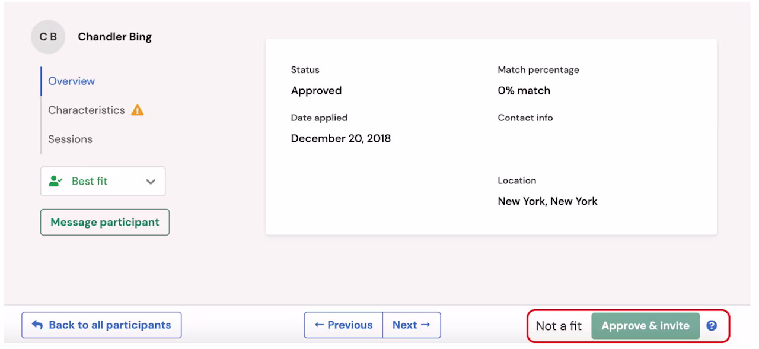Switch to the Sessions section

[70, 139]
